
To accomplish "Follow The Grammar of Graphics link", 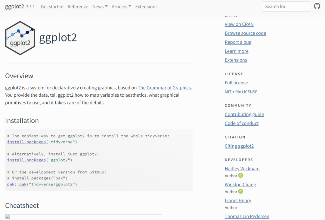I will (x=164, y=88).
